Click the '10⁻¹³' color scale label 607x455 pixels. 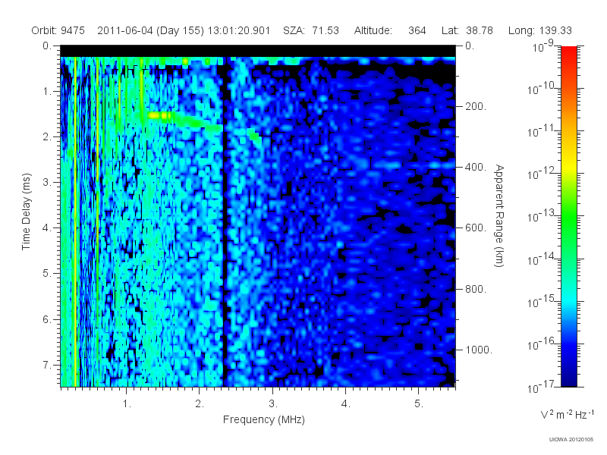(x=542, y=216)
